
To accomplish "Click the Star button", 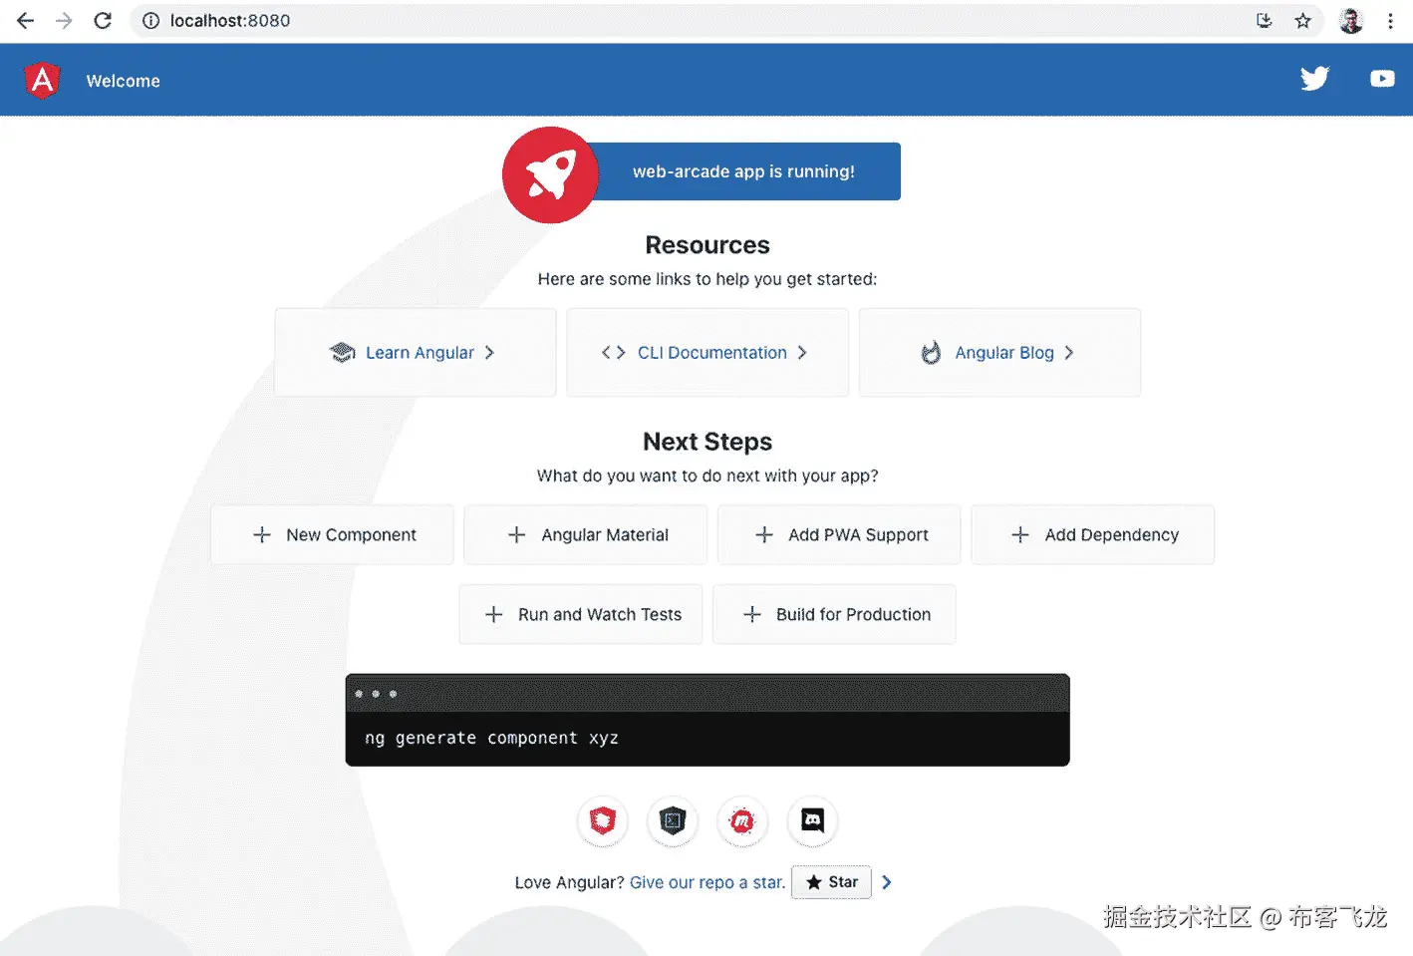I will click(x=831, y=882).
